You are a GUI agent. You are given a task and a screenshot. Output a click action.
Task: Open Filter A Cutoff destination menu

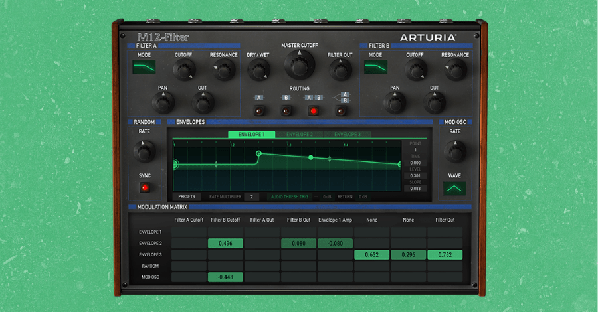point(189,220)
